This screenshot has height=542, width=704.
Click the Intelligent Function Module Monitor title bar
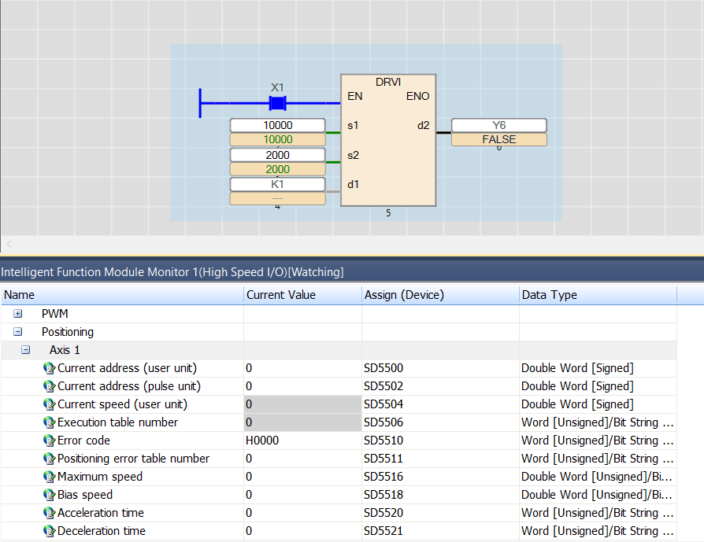pyautogui.click(x=352, y=272)
